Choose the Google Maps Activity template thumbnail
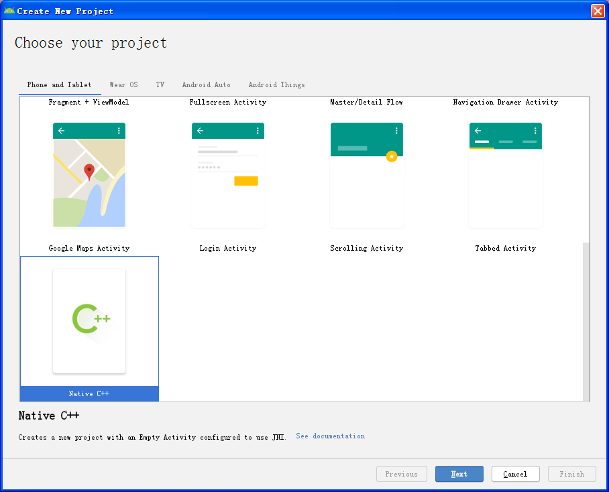 click(89, 175)
